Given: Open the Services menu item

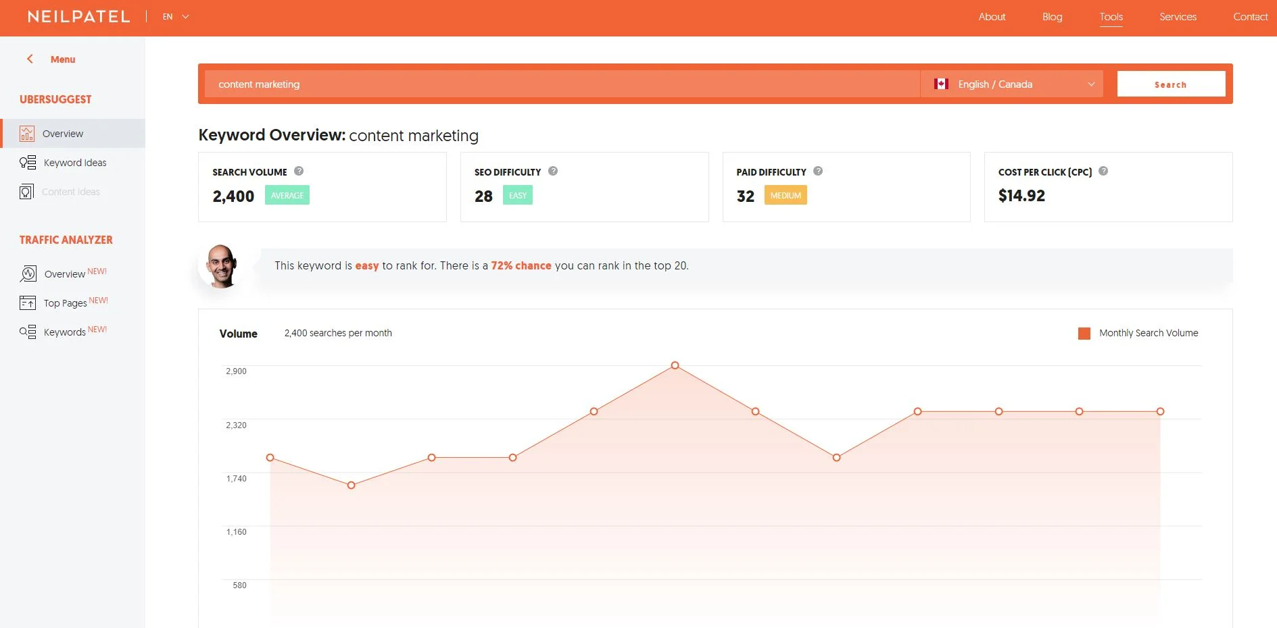Looking at the screenshot, I should [x=1178, y=17].
